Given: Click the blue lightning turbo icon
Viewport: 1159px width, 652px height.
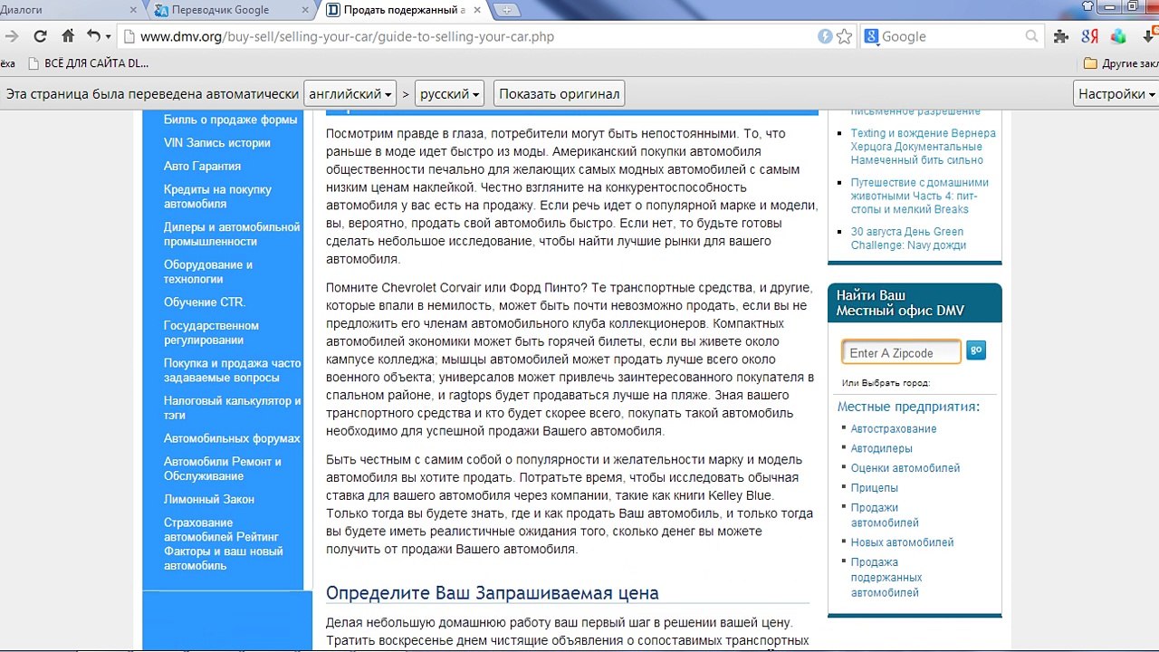Looking at the screenshot, I should click(x=825, y=36).
